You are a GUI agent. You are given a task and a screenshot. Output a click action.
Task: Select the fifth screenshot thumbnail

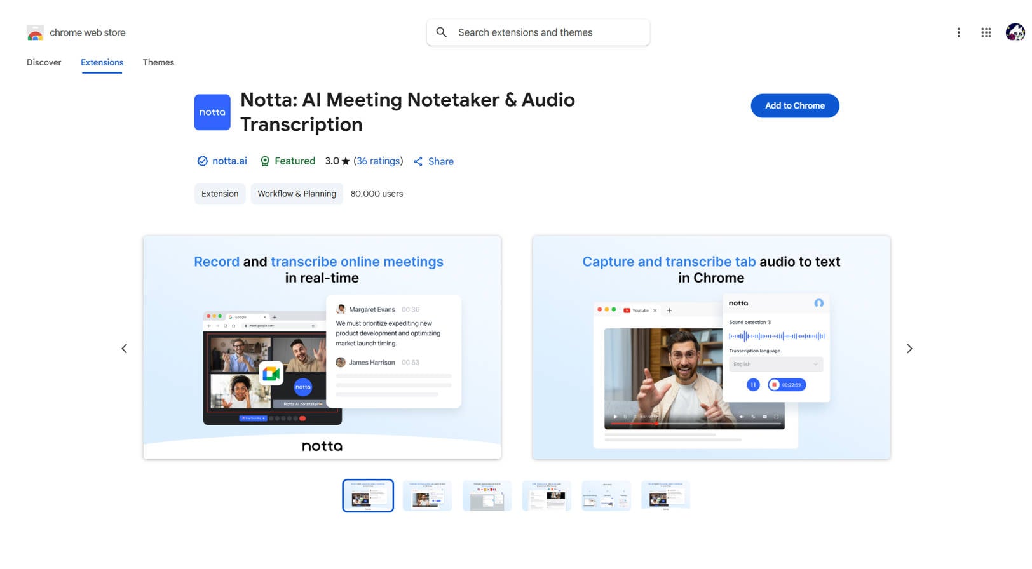click(x=606, y=495)
